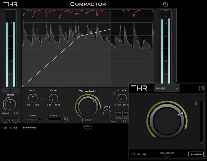This screenshot has height=161, width=207.
Task: Toggle the A auto button next to Attack
Action: point(114,93)
